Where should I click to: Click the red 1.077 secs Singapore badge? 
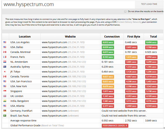click(108, 91)
